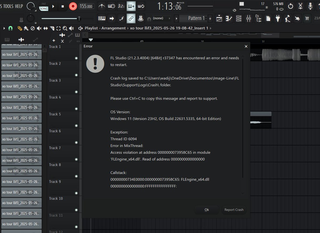Open pattern options arrow left of Pattern 1
Image resolution: width=320 pixels, height=233 pixels.
coord(176,18)
